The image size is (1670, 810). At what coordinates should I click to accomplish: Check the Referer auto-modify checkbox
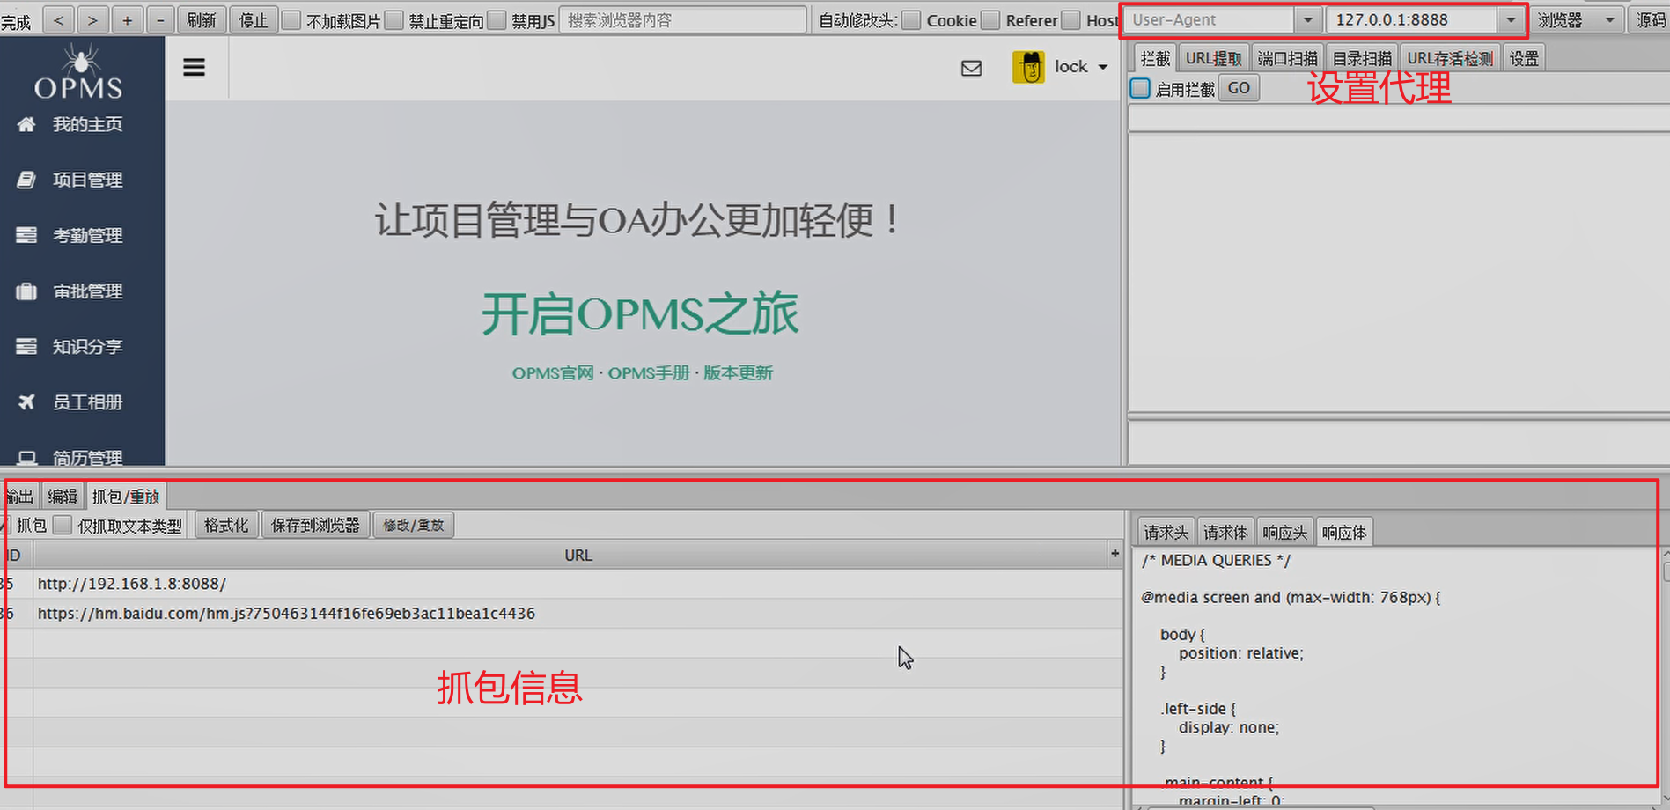pyautogui.click(x=991, y=20)
